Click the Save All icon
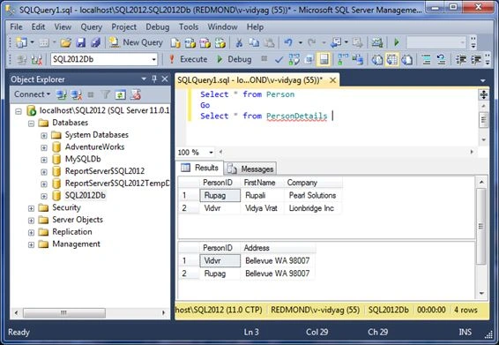The image size is (499, 345). click(x=95, y=42)
